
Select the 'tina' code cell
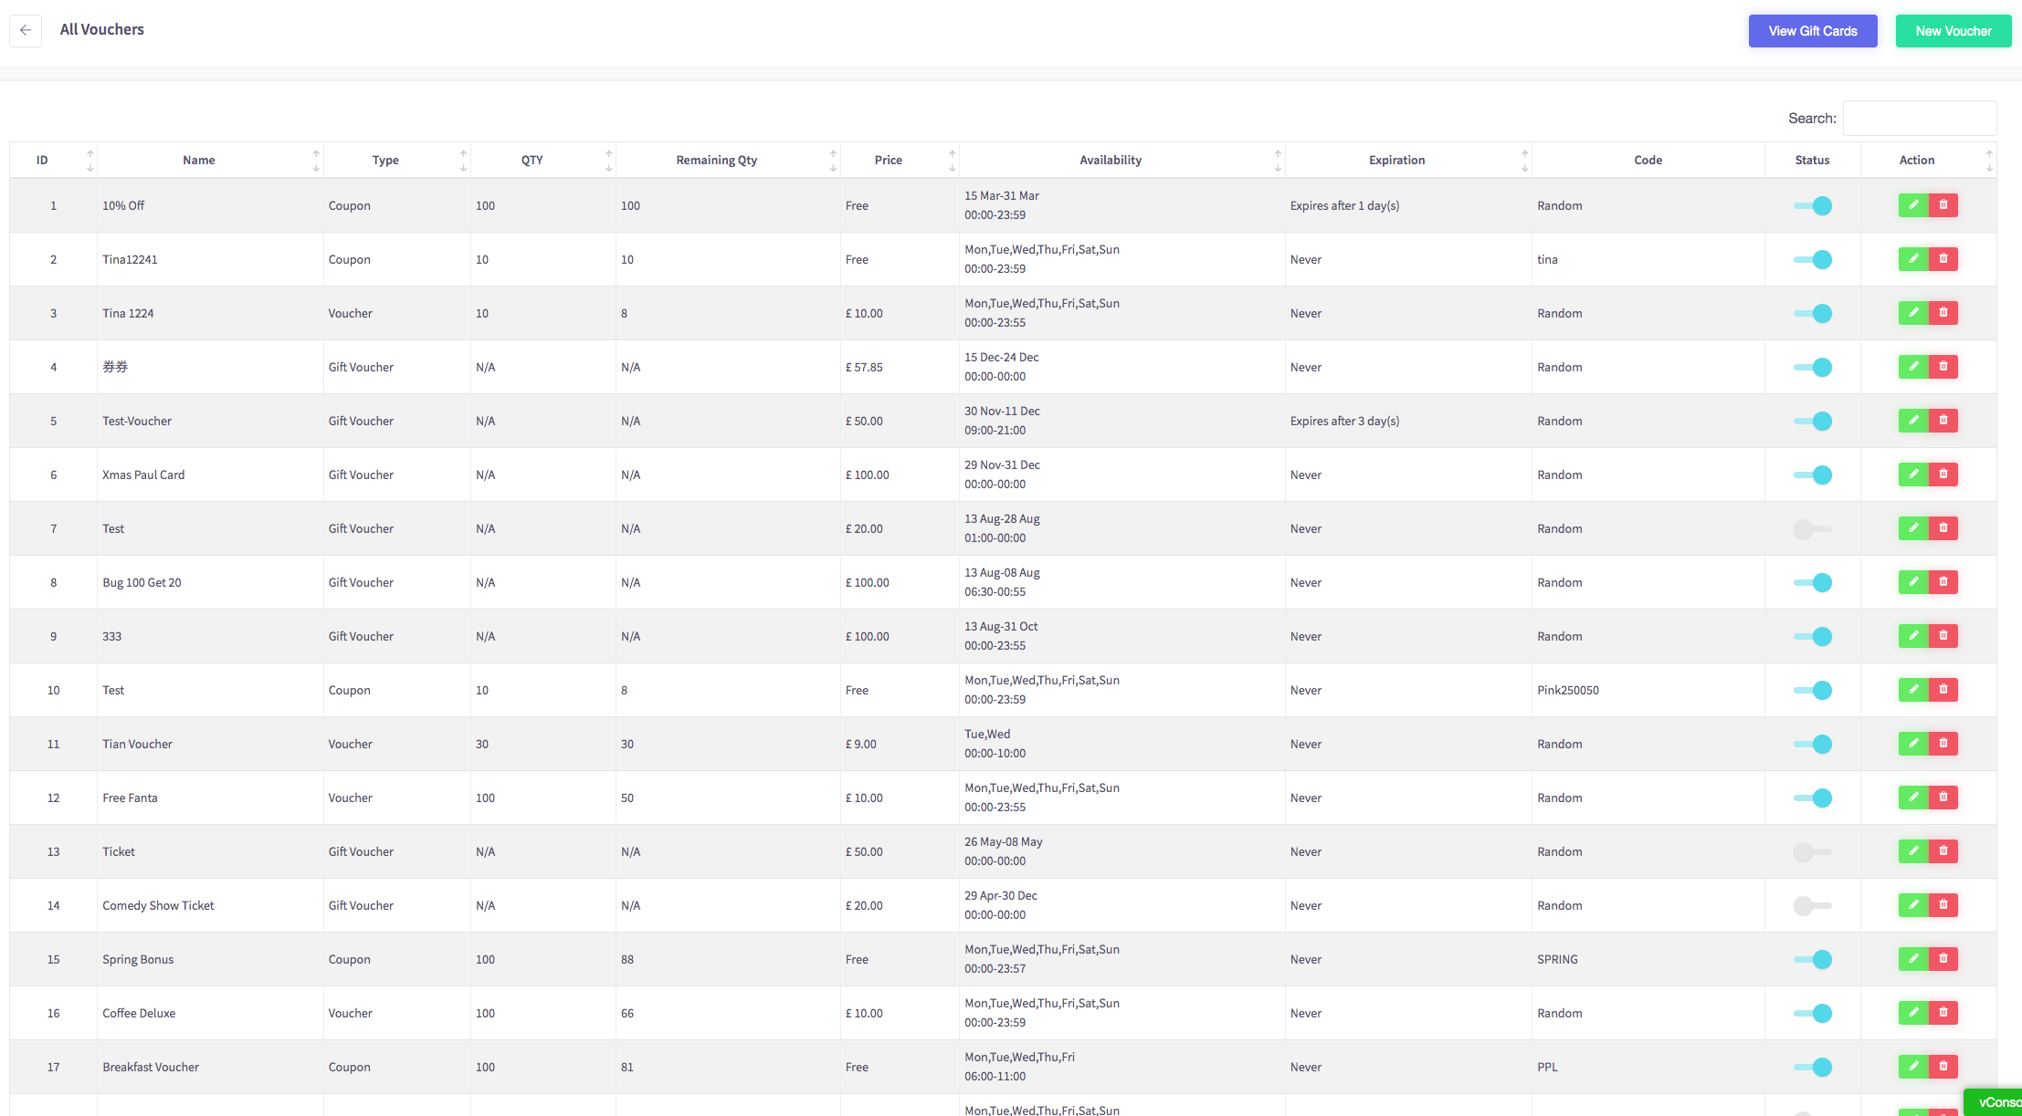click(x=1648, y=259)
